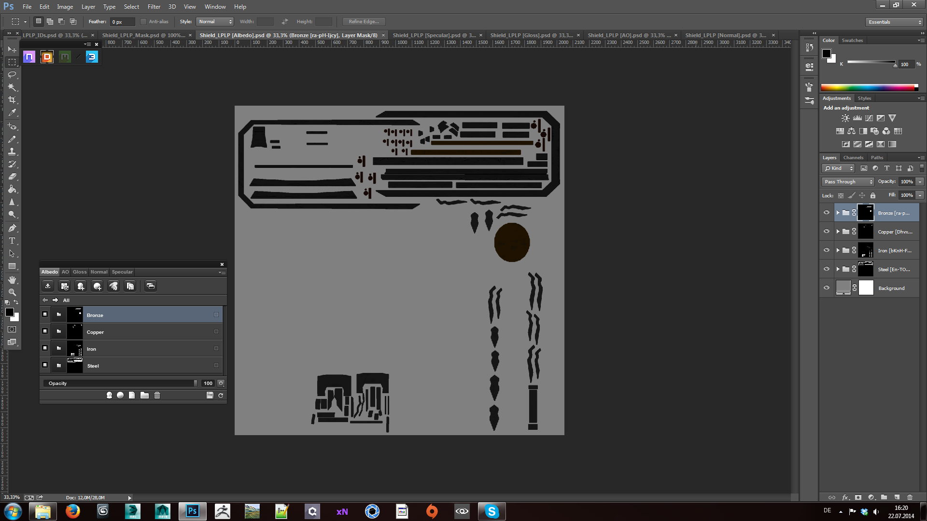Open the Layer menu
Screen dimensions: 927x521
(88, 7)
